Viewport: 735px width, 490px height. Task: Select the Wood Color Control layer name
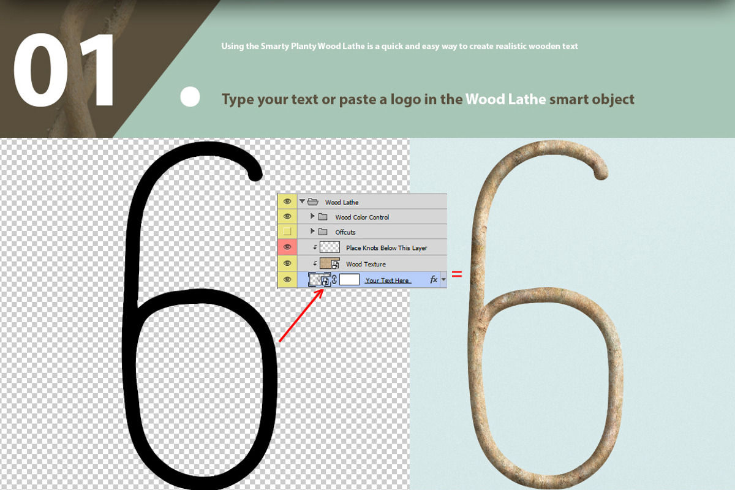point(362,217)
